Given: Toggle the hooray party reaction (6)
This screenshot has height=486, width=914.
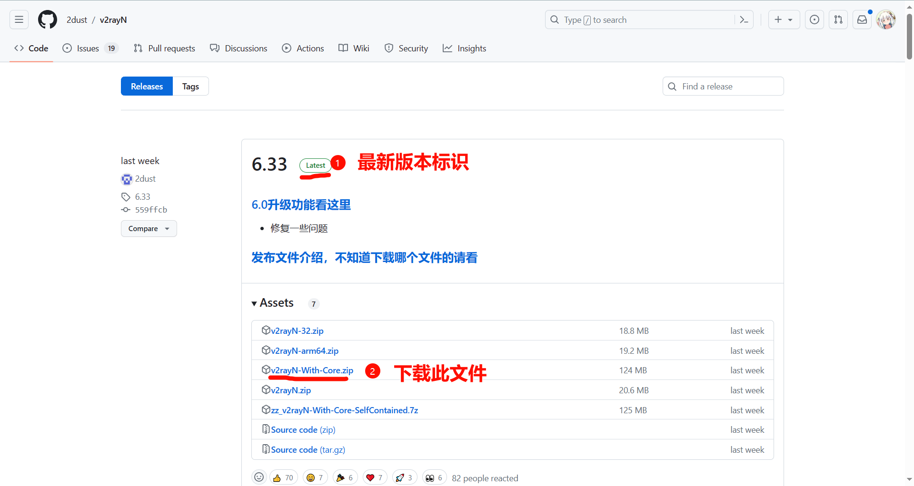Looking at the screenshot, I should [x=345, y=477].
